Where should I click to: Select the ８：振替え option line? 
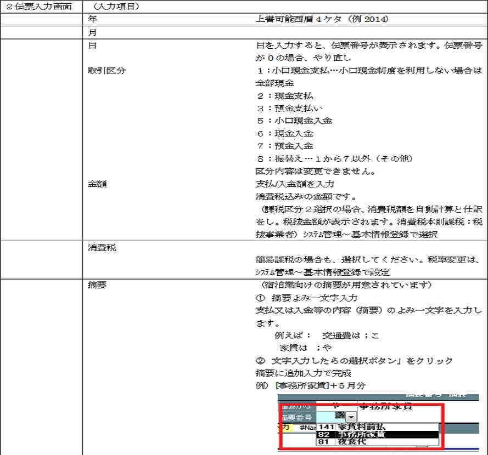click(x=335, y=159)
